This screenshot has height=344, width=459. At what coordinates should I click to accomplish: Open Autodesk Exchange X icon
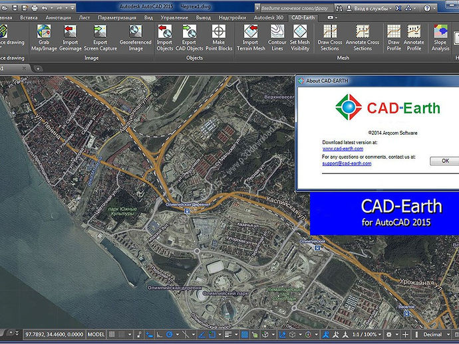click(398, 8)
